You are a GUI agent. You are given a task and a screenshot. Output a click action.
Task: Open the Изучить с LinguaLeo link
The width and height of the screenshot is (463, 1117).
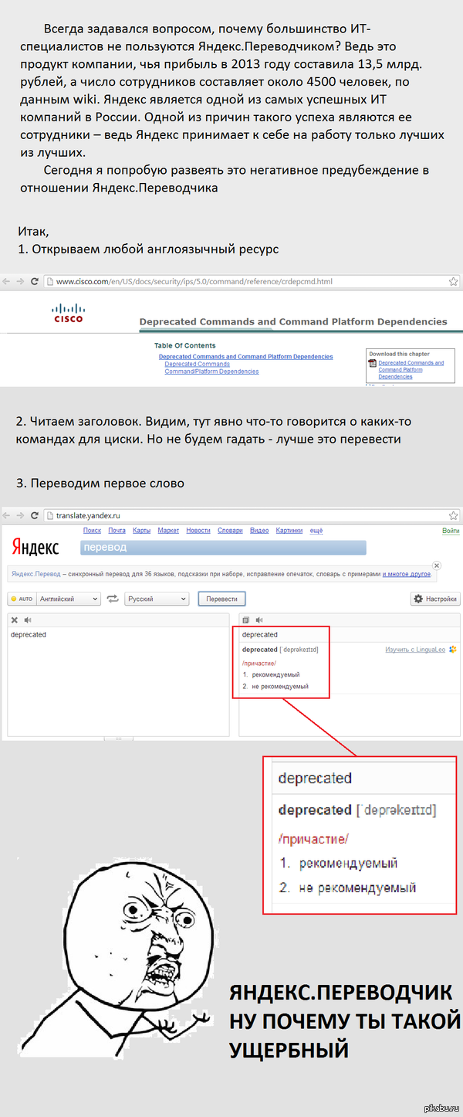tap(417, 650)
